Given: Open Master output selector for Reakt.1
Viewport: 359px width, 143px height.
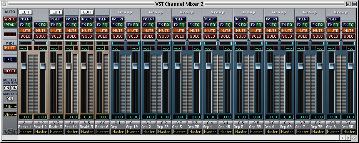Looking at the screenshot, I should 25,132.
